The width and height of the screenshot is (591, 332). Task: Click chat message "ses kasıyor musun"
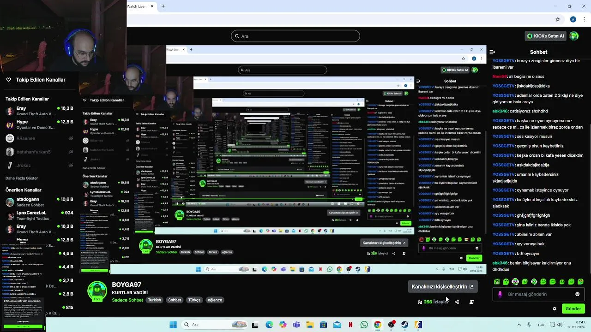click(534, 136)
